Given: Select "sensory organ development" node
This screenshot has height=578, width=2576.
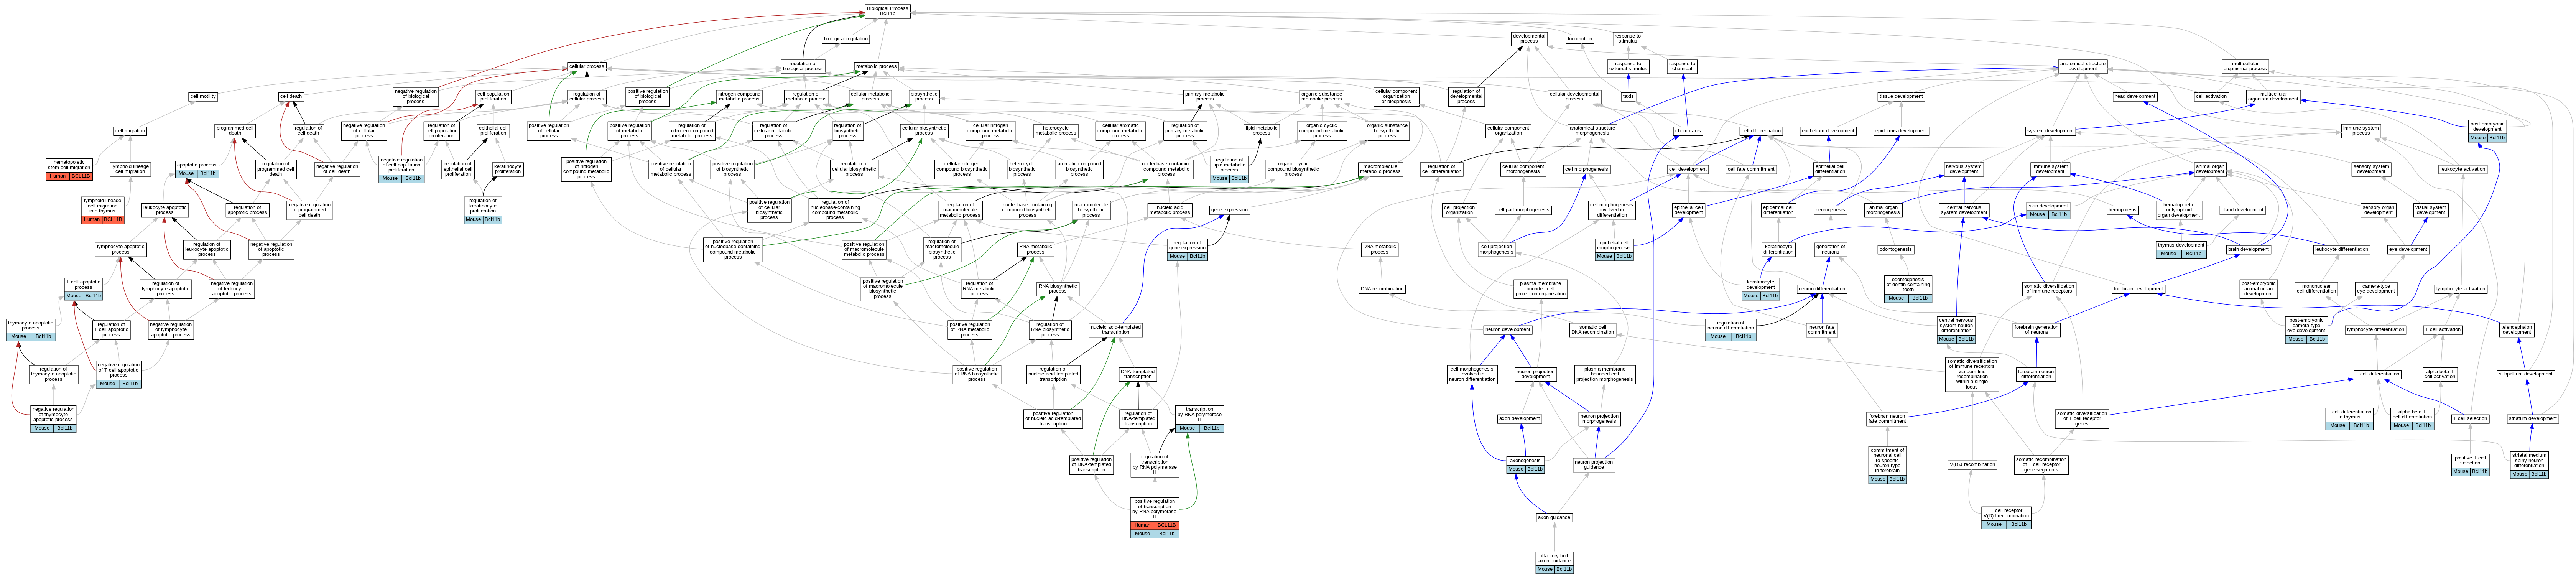Looking at the screenshot, I should point(2378,210).
